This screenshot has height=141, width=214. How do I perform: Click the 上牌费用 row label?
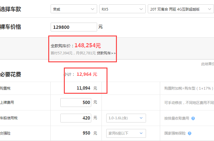point(7,103)
